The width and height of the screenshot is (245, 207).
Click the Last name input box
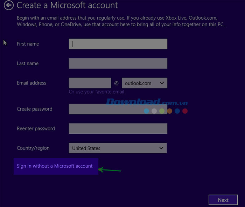118,64
